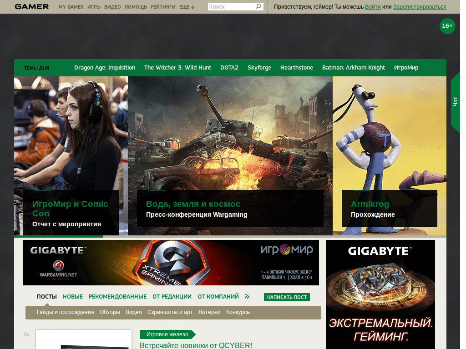The height and width of the screenshot is (349, 466).
Task: Filter posts by Лотереи
Action: point(209,312)
